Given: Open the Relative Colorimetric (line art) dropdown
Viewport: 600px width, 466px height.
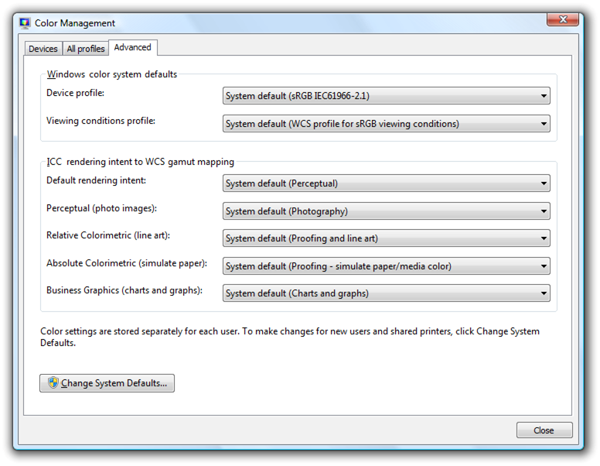Looking at the screenshot, I should [387, 238].
